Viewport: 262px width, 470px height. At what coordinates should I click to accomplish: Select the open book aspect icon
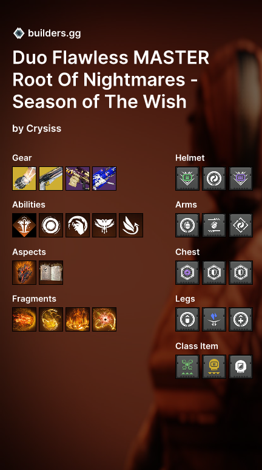(x=51, y=273)
